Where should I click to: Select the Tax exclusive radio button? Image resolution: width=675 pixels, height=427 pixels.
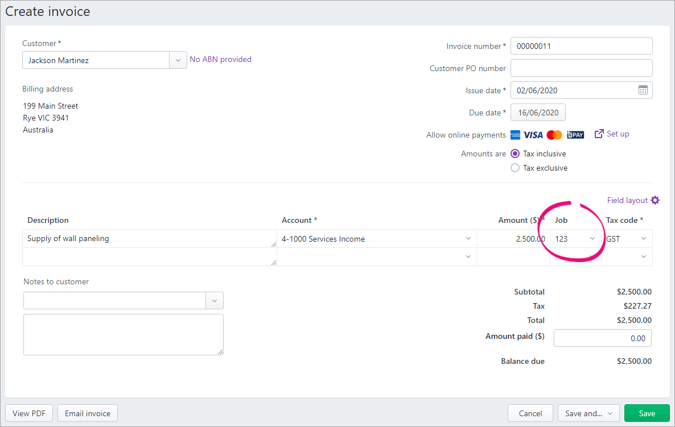[x=515, y=168]
